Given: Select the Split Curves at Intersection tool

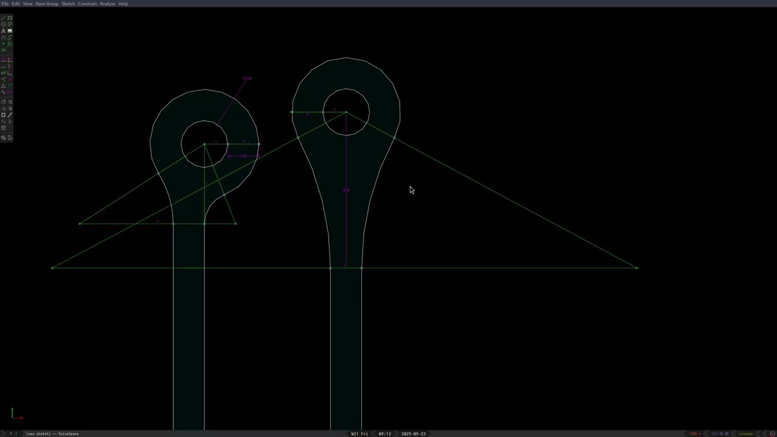Looking at the screenshot, I should [x=3, y=50].
